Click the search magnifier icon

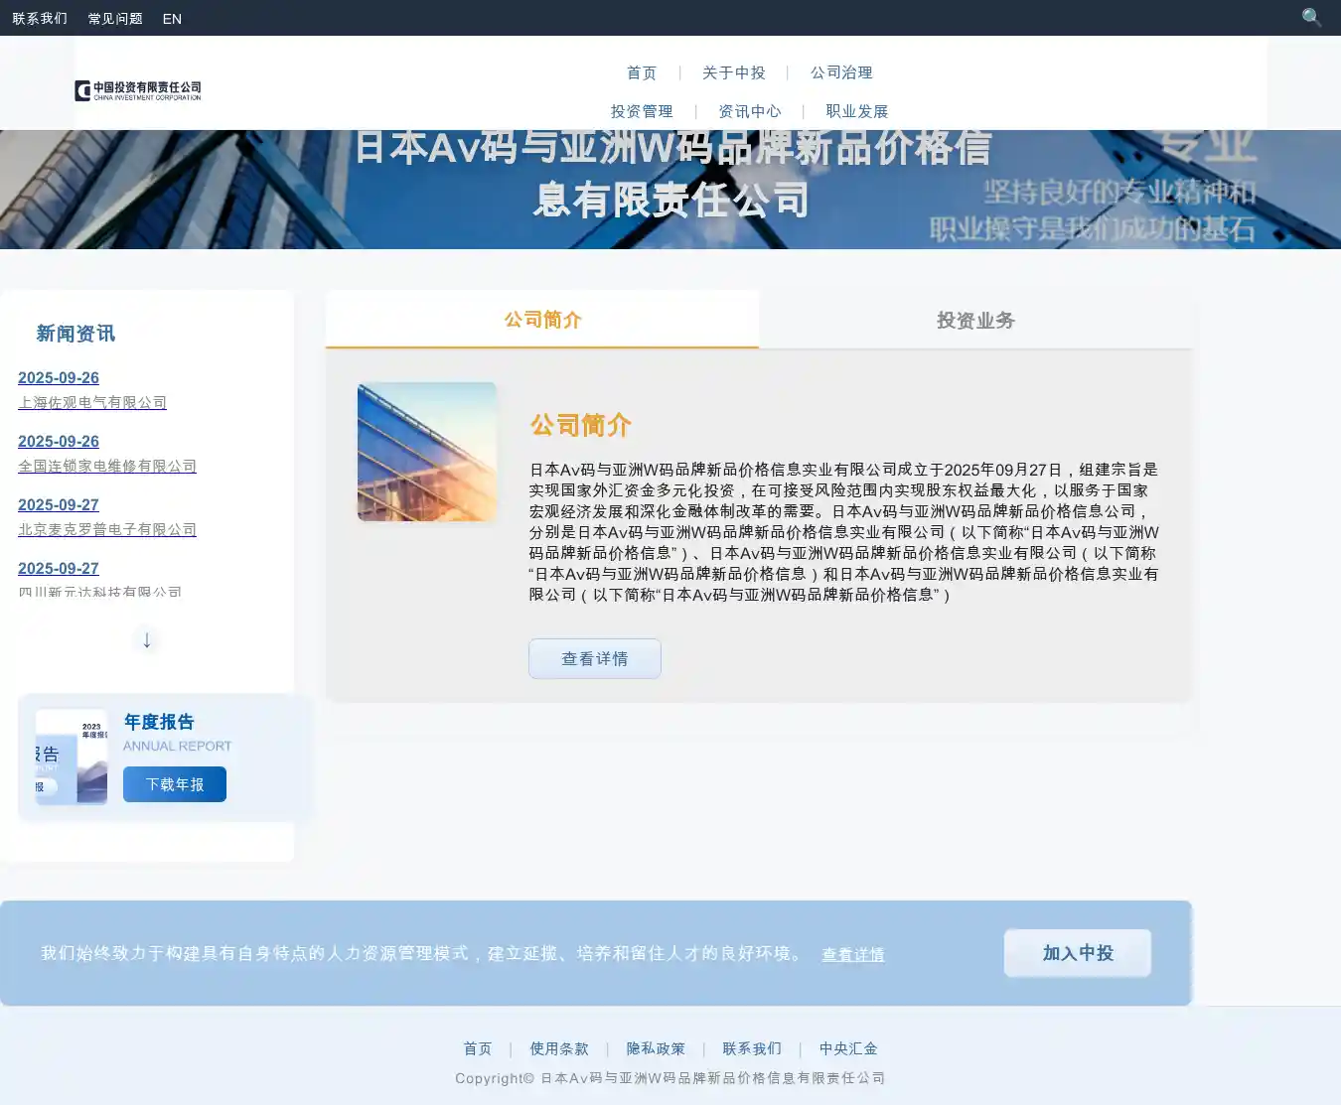1311,18
